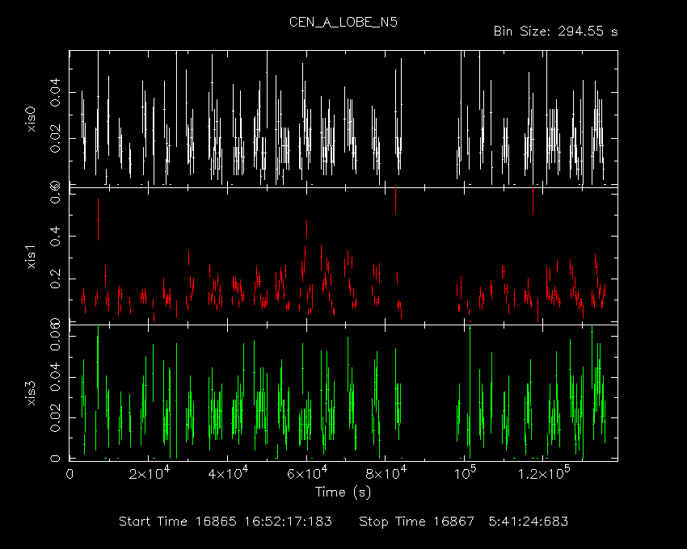Click the 8×10^4 time-axis tick label
The height and width of the screenshot is (549, 687).
[x=386, y=473]
